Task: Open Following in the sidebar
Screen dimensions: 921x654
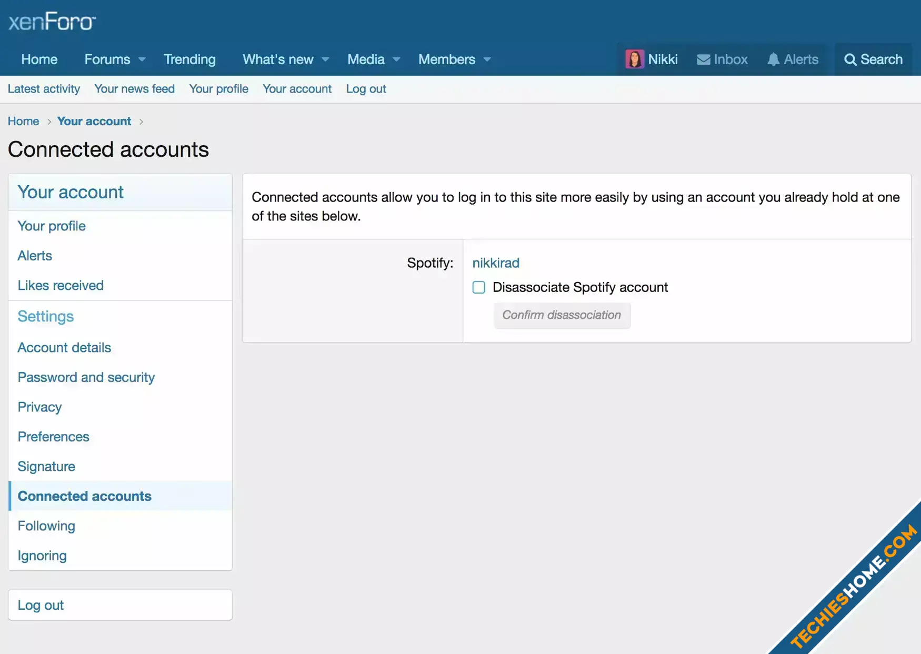Action: pos(120,526)
